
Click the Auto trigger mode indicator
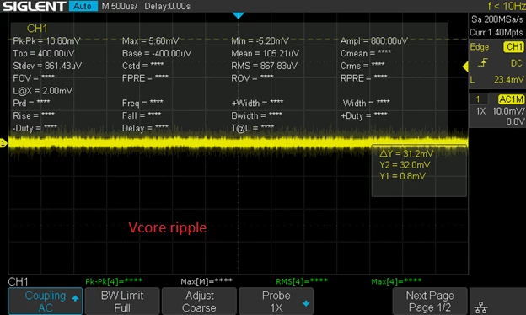(83, 6)
